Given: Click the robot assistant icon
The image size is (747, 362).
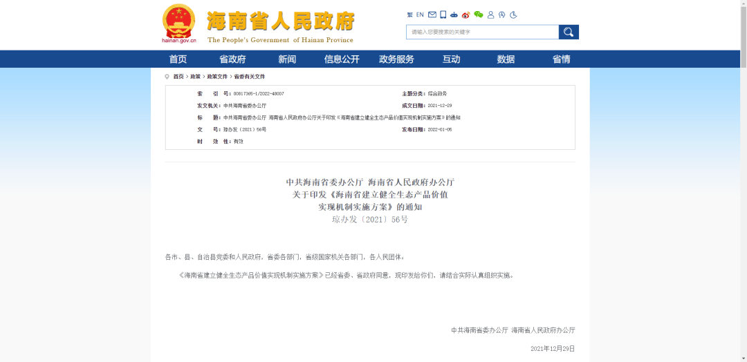Looking at the screenshot, I should (454, 15).
